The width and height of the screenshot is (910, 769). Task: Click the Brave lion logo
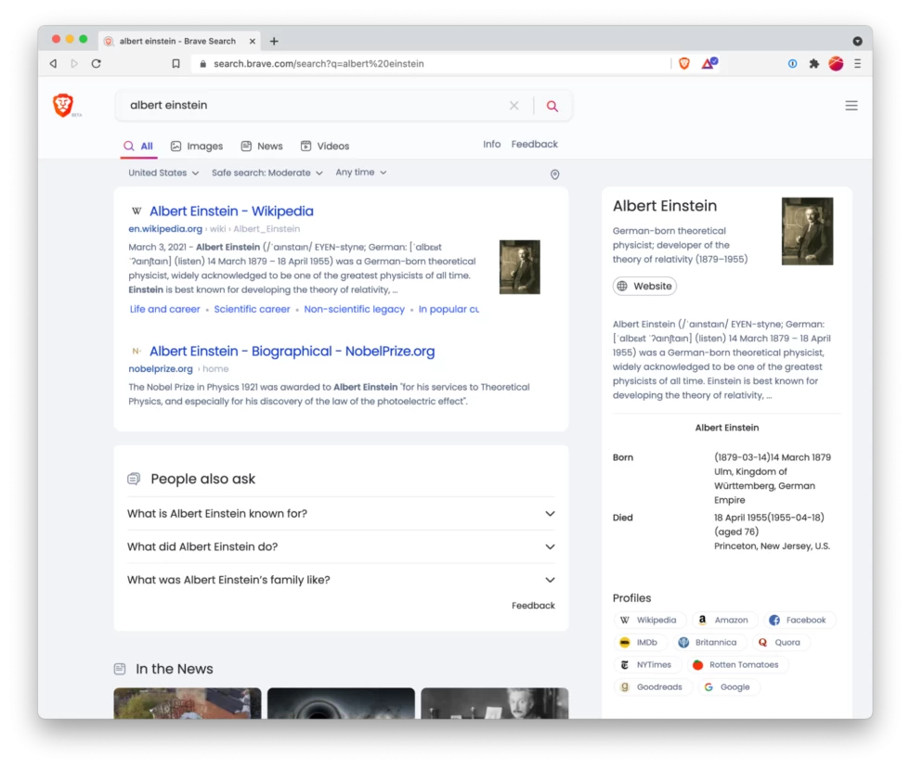(63, 106)
